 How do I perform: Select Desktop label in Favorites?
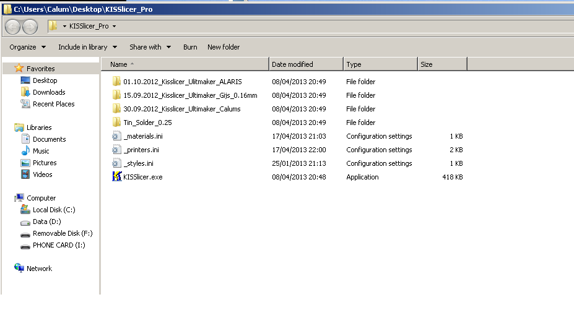(45, 80)
